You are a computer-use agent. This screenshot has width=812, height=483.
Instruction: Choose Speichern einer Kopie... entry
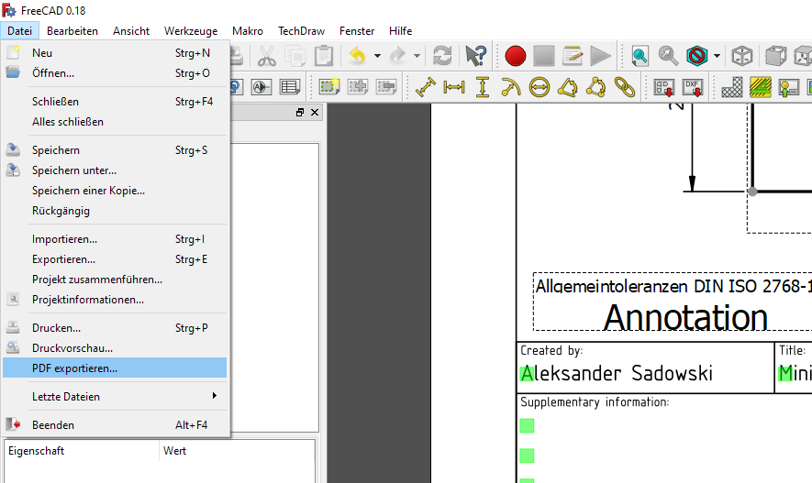click(x=115, y=191)
